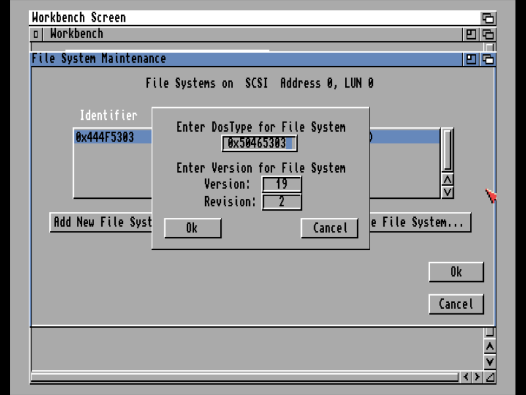Viewport: 526px width, 395px height.
Task: Click File System Maintenance window depth gadget
Action: click(x=488, y=59)
